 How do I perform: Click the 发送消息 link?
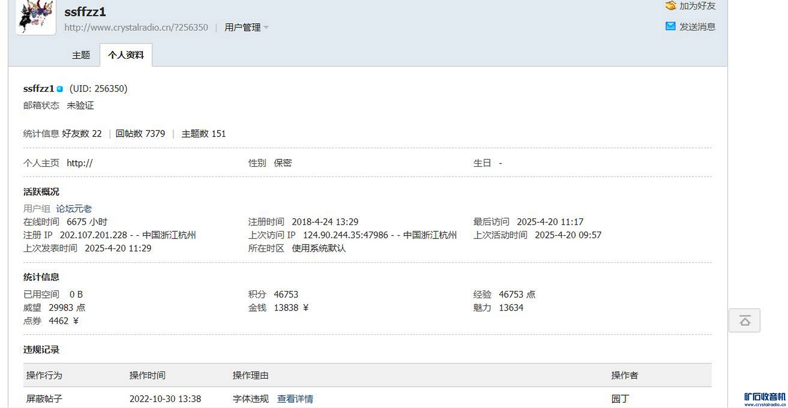click(697, 27)
